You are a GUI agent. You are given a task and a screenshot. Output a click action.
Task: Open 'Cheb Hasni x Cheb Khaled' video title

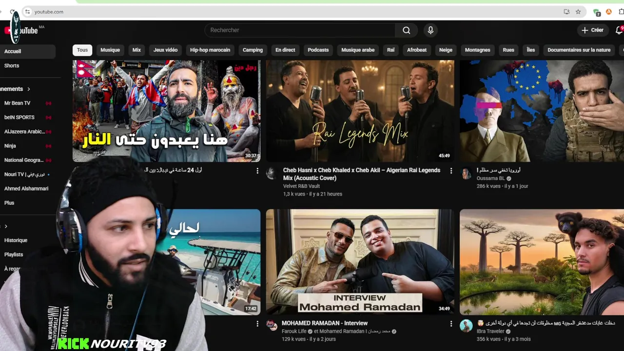pyautogui.click(x=361, y=174)
